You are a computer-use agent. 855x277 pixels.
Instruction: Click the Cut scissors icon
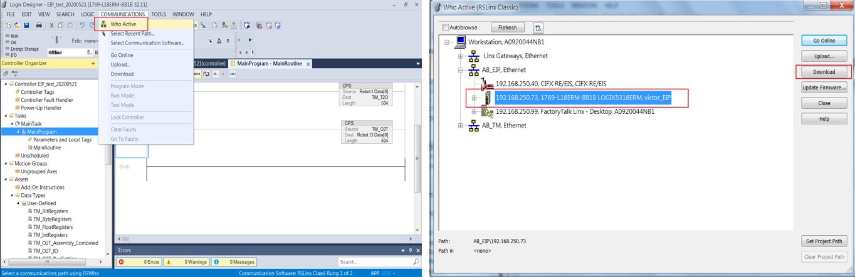51,26
